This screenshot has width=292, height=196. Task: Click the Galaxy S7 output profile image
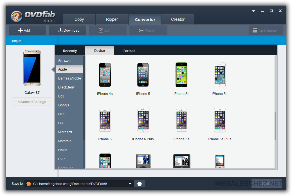pyautogui.click(x=32, y=68)
